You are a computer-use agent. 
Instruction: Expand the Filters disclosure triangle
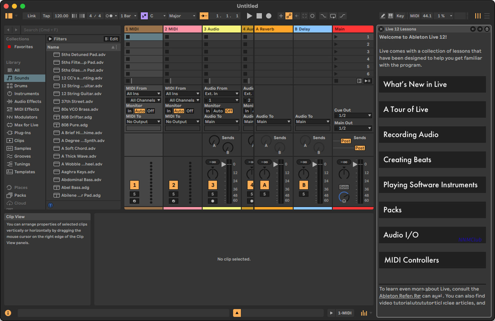pyautogui.click(x=50, y=39)
